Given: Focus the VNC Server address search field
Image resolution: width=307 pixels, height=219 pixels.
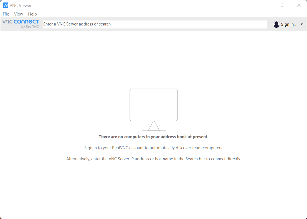Looking at the screenshot, I should click(154, 24).
